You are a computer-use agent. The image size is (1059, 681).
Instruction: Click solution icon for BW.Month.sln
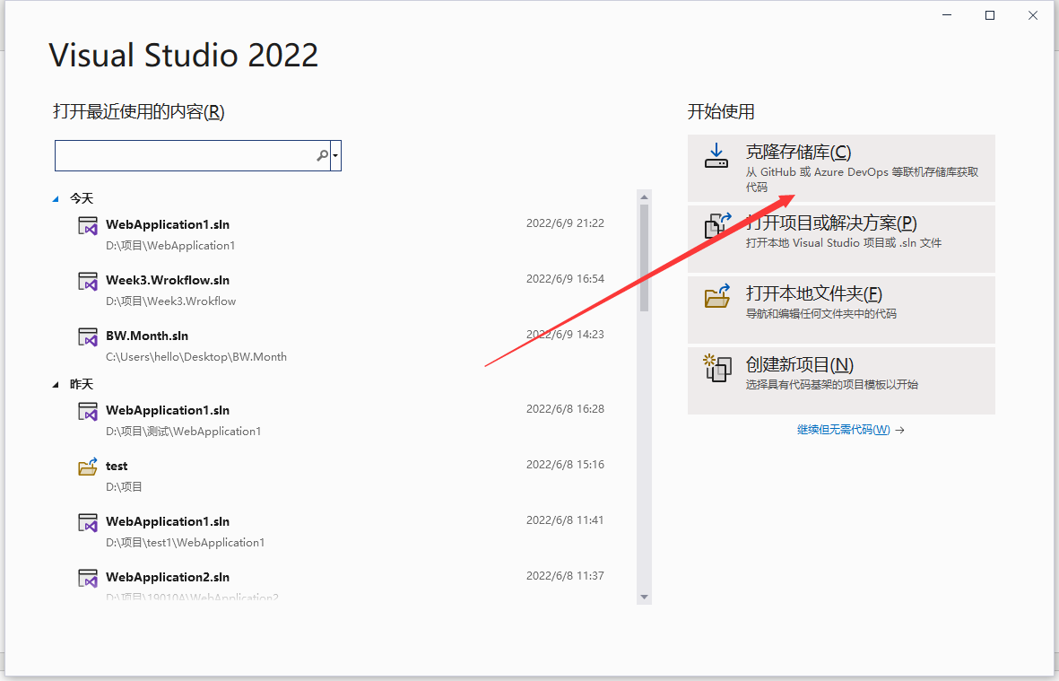pyautogui.click(x=88, y=336)
